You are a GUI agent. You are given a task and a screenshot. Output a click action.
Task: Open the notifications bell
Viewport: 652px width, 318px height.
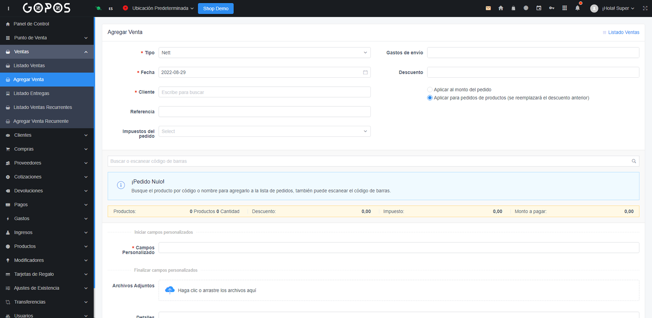[577, 8]
